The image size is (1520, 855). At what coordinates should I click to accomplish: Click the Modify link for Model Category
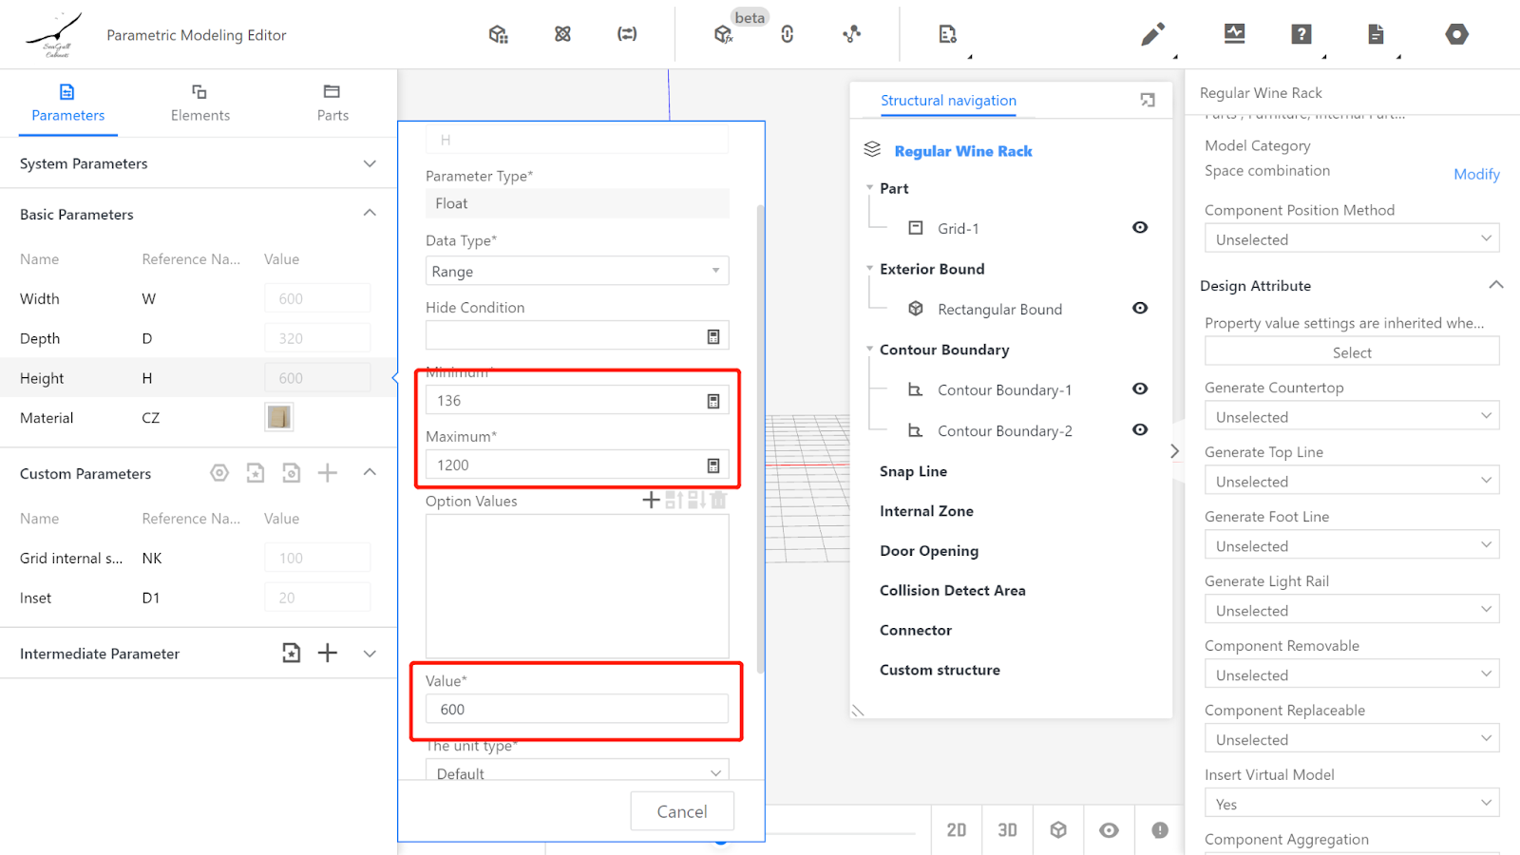[1476, 174]
